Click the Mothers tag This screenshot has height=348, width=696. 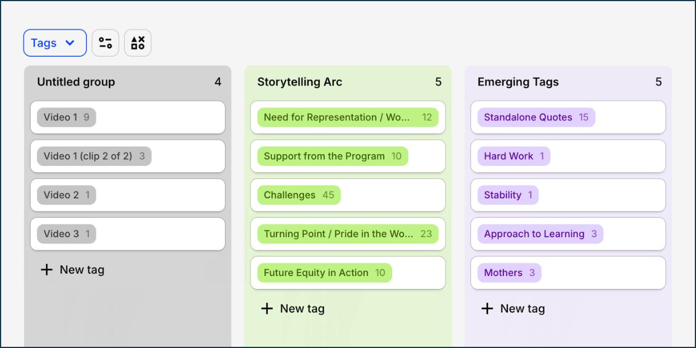pos(509,273)
